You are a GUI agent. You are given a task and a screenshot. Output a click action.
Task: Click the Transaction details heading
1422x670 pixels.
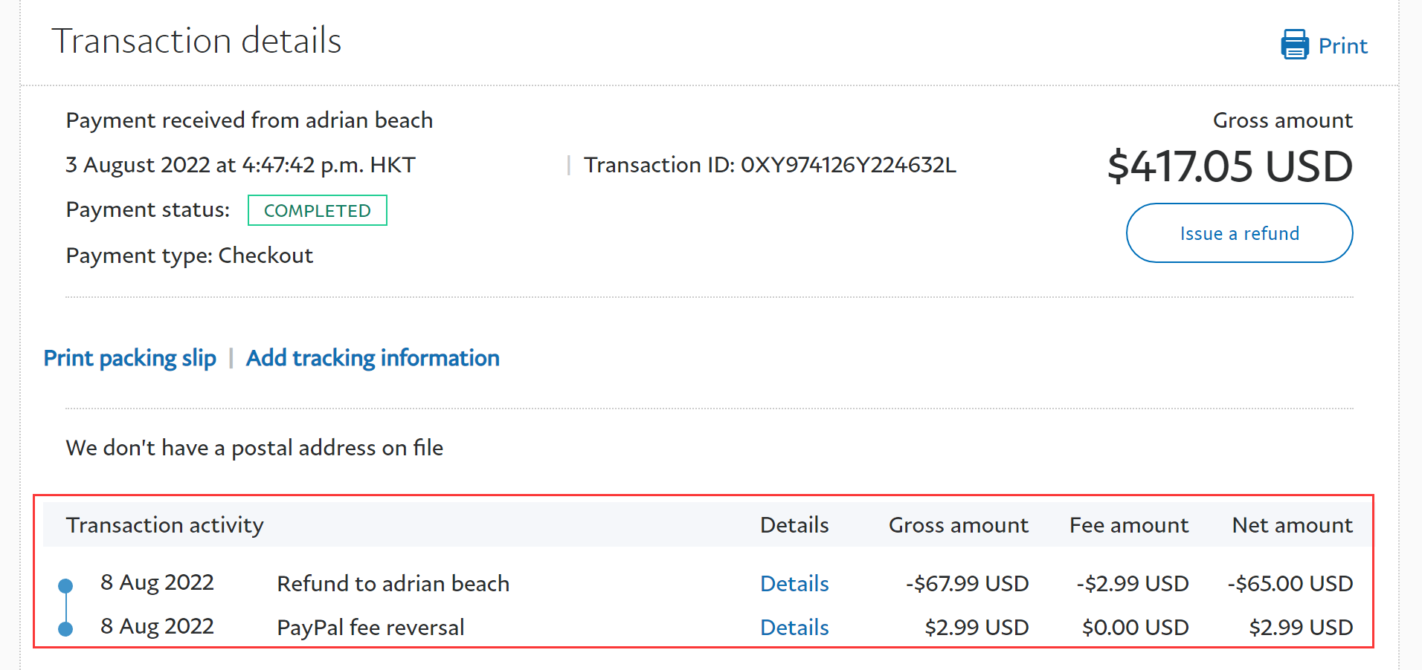tap(196, 41)
